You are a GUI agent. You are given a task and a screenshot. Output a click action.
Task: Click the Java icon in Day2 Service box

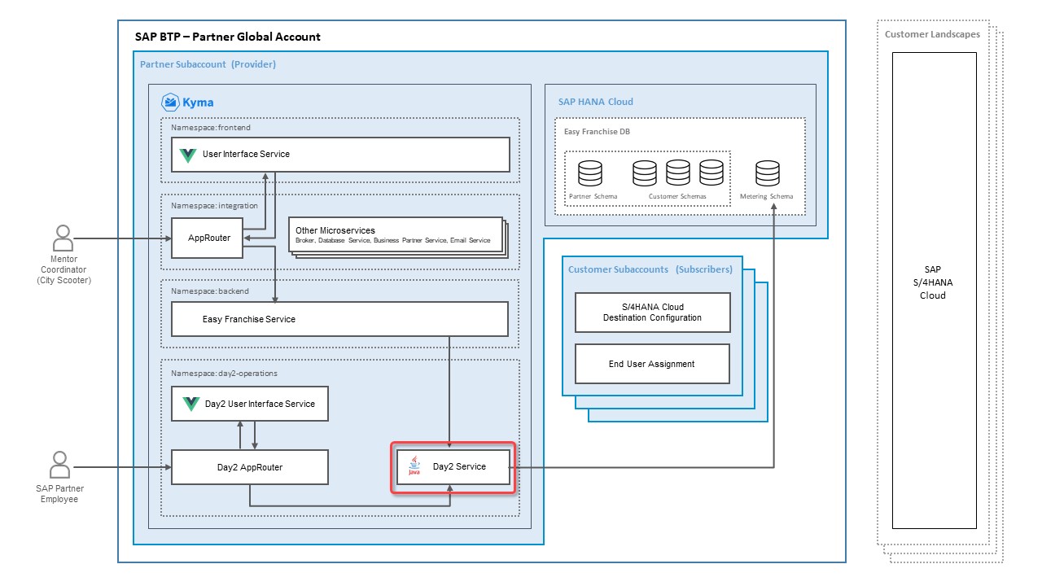tap(414, 466)
